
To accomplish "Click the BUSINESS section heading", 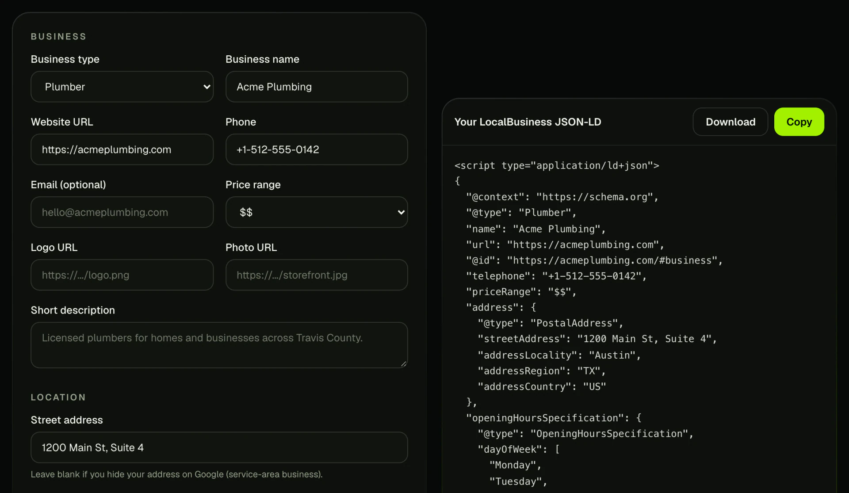I will [58, 37].
